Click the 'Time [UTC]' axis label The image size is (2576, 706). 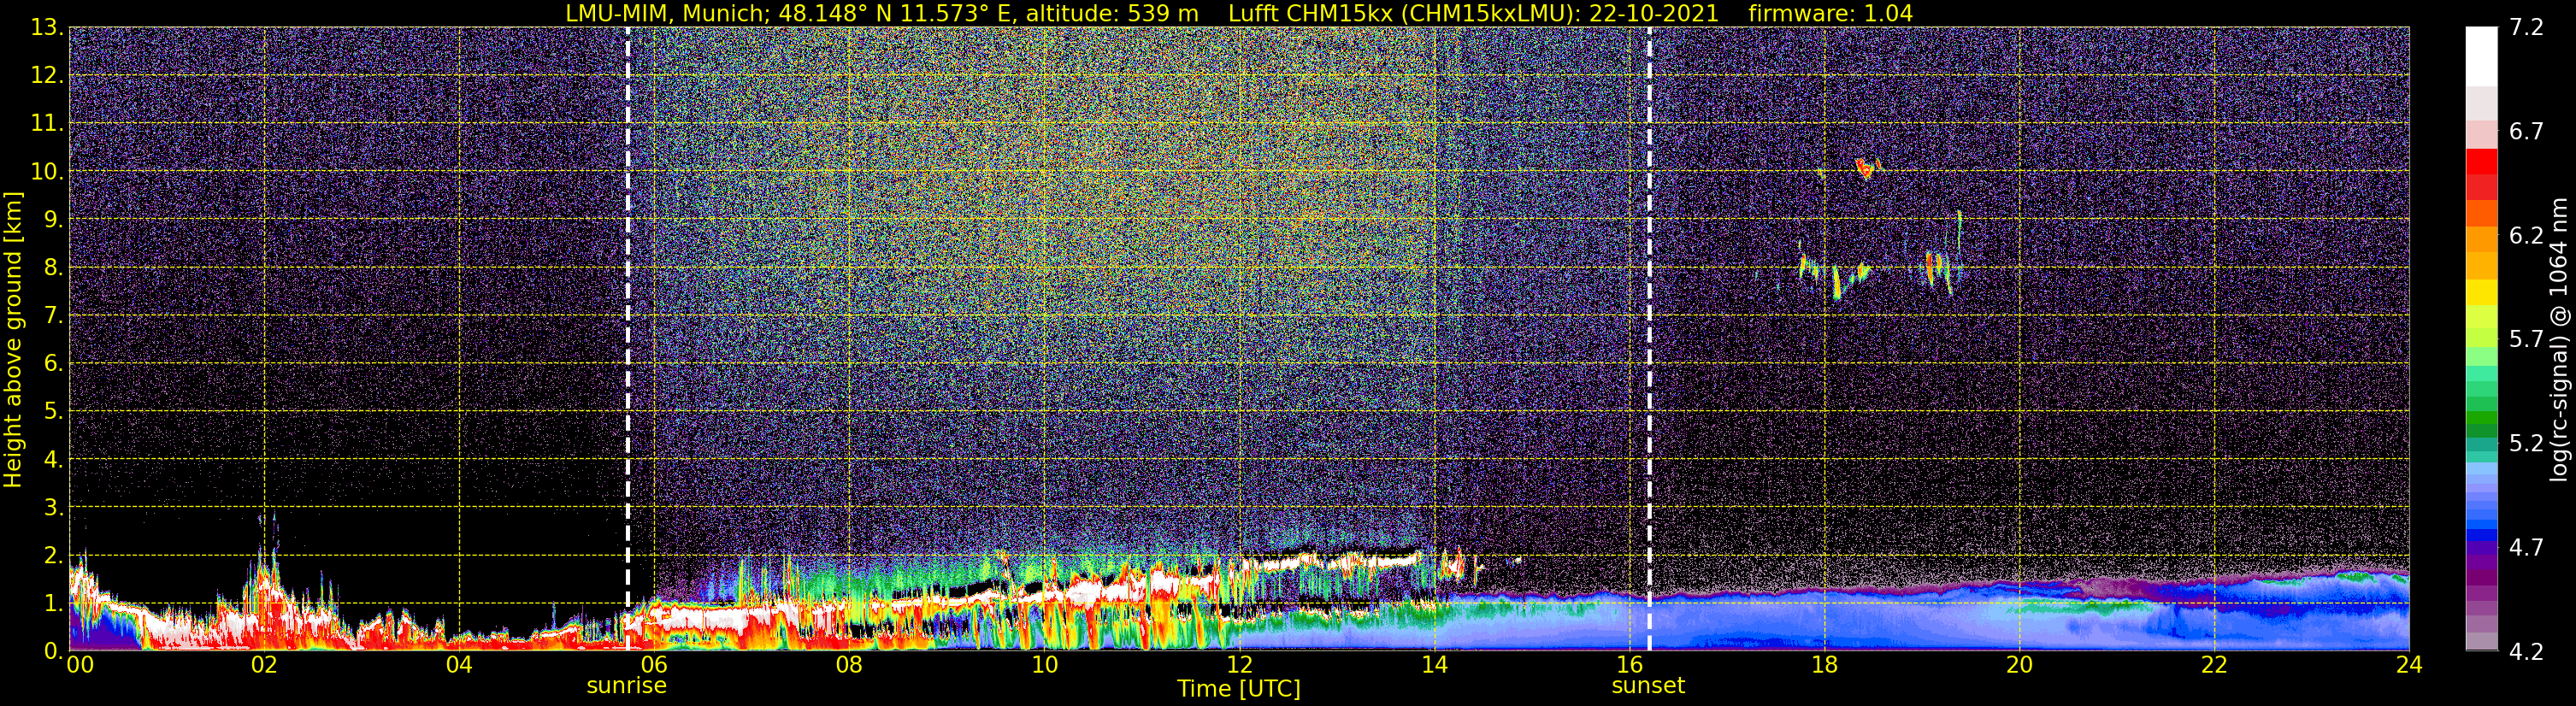(x=1239, y=689)
